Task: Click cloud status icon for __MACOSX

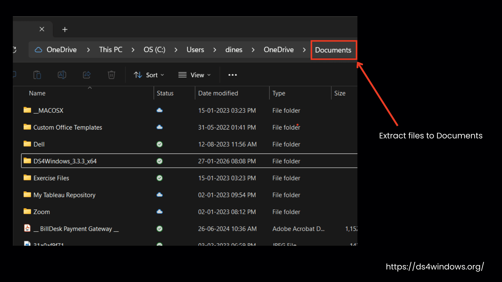Action: 159,110
